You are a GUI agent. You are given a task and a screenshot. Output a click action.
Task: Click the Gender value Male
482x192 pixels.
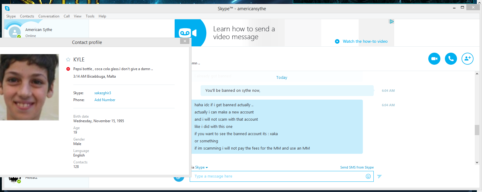[77, 144]
